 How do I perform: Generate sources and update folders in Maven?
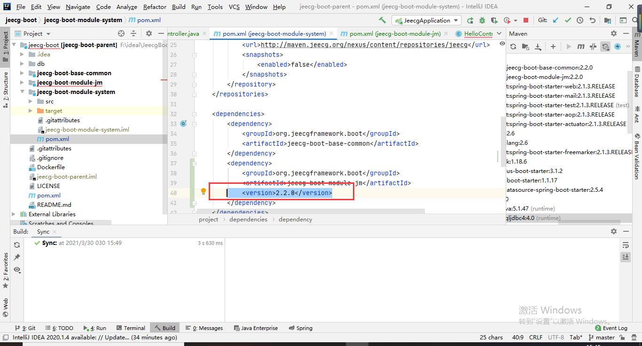click(525, 47)
